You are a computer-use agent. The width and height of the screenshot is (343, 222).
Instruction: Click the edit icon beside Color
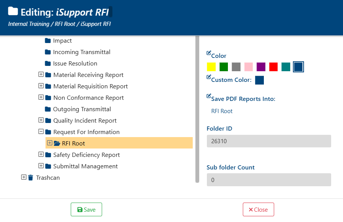click(209, 53)
